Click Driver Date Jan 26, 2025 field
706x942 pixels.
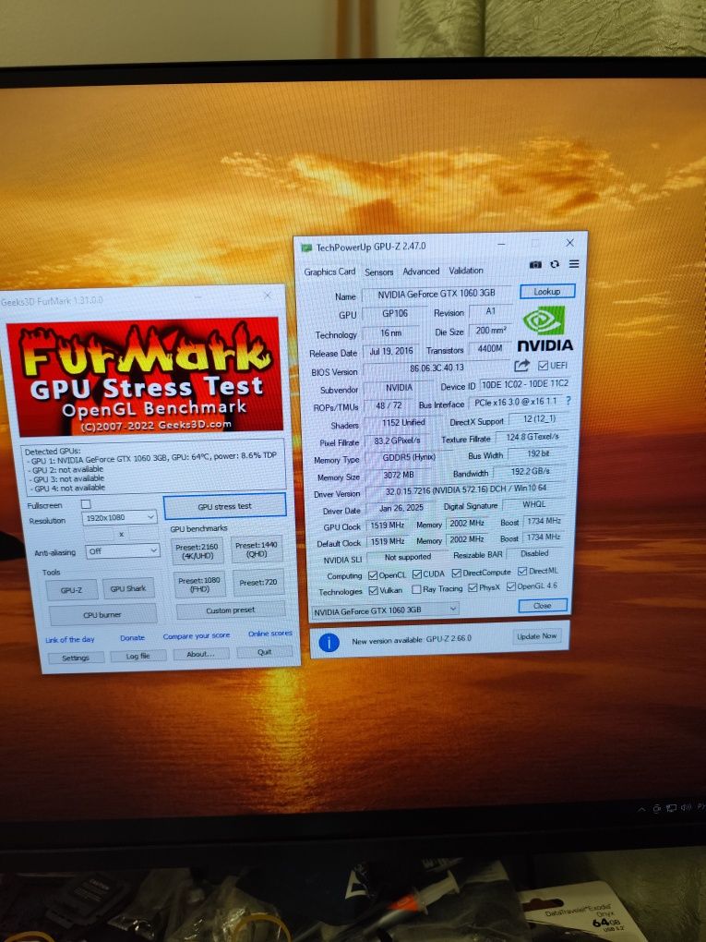tap(401, 508)
